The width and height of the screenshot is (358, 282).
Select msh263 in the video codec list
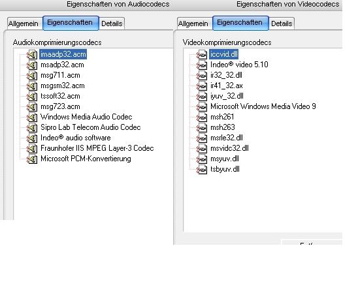223,127
